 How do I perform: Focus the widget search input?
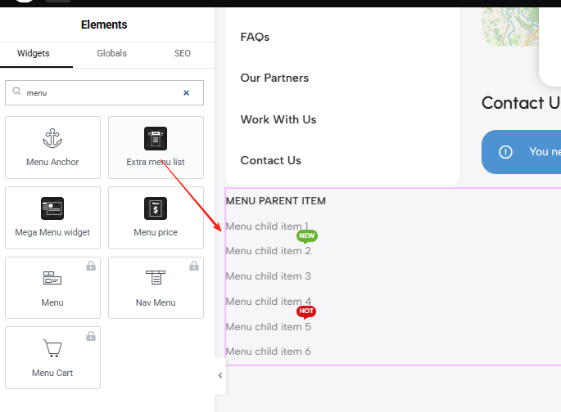(98, 93)
